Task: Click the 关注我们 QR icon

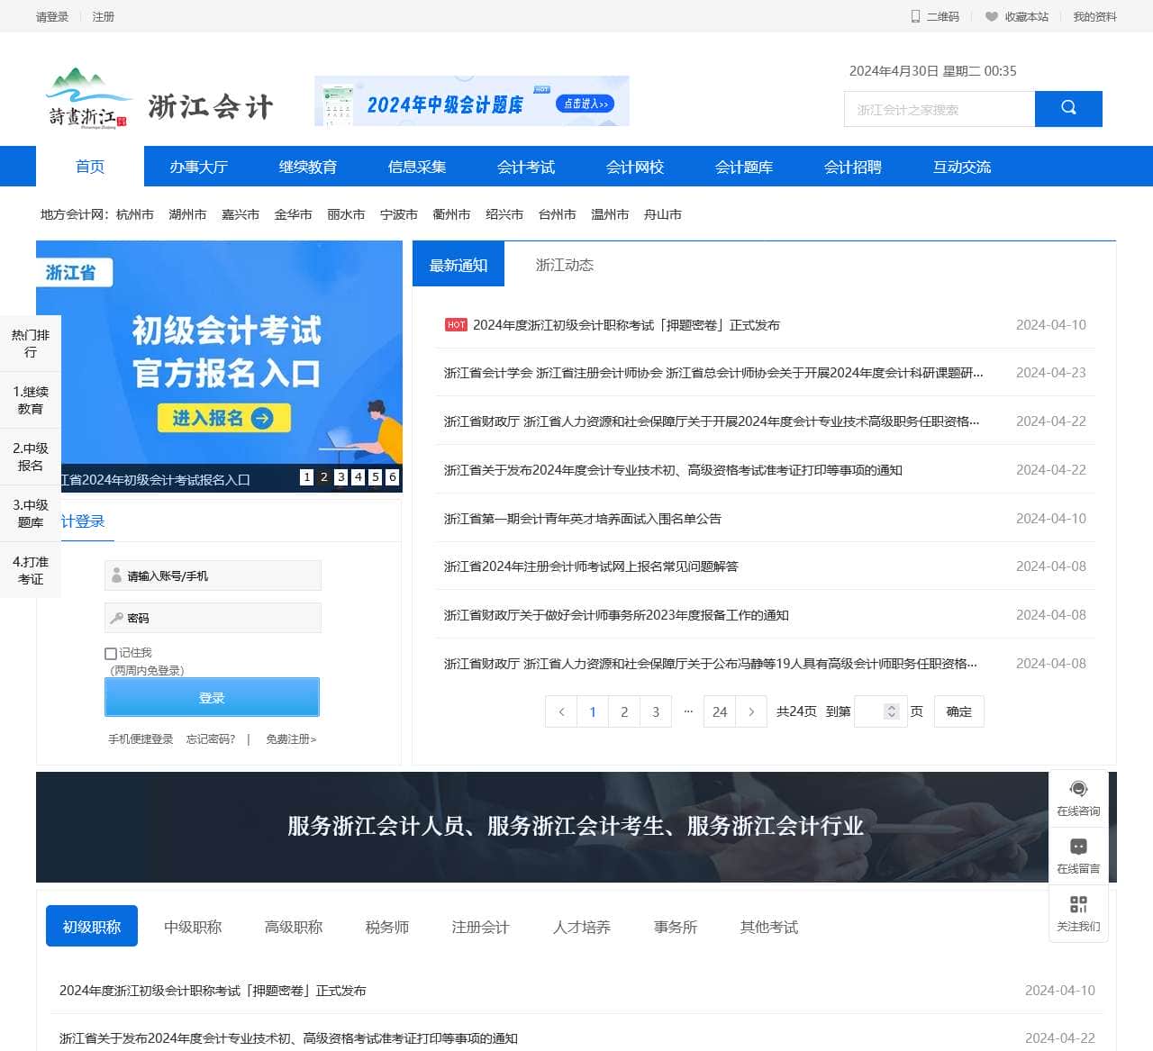Action: 1078,904
